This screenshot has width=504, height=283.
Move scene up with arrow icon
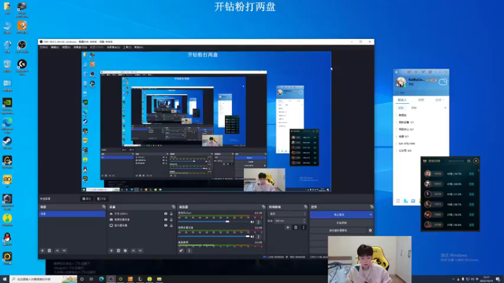click(57, 250)
